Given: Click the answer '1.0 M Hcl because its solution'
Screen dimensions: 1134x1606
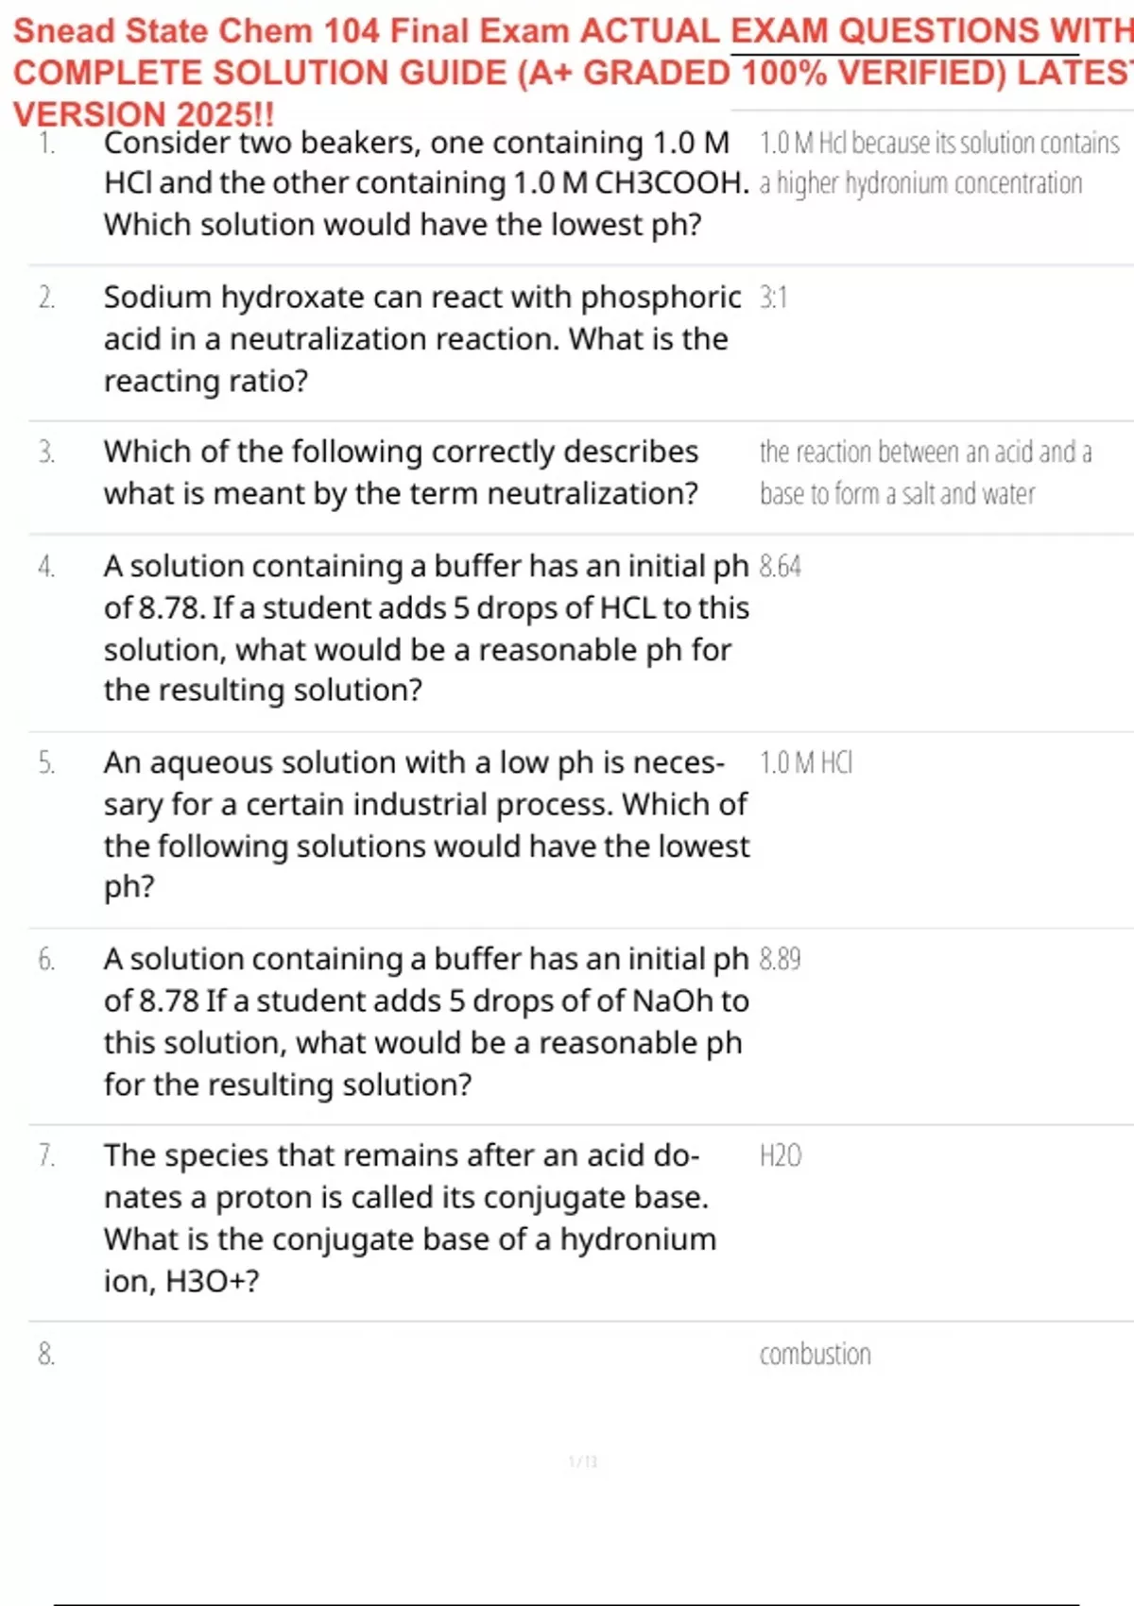Looking at the screenshot, I should [x=938, y=162].
